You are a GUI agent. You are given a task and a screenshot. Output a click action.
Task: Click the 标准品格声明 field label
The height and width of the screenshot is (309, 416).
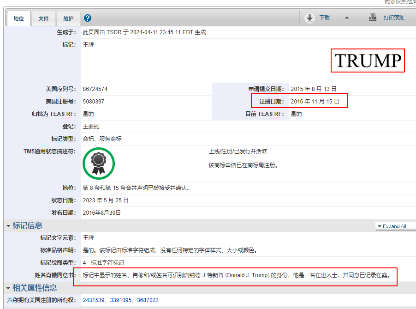click(58, 250)
